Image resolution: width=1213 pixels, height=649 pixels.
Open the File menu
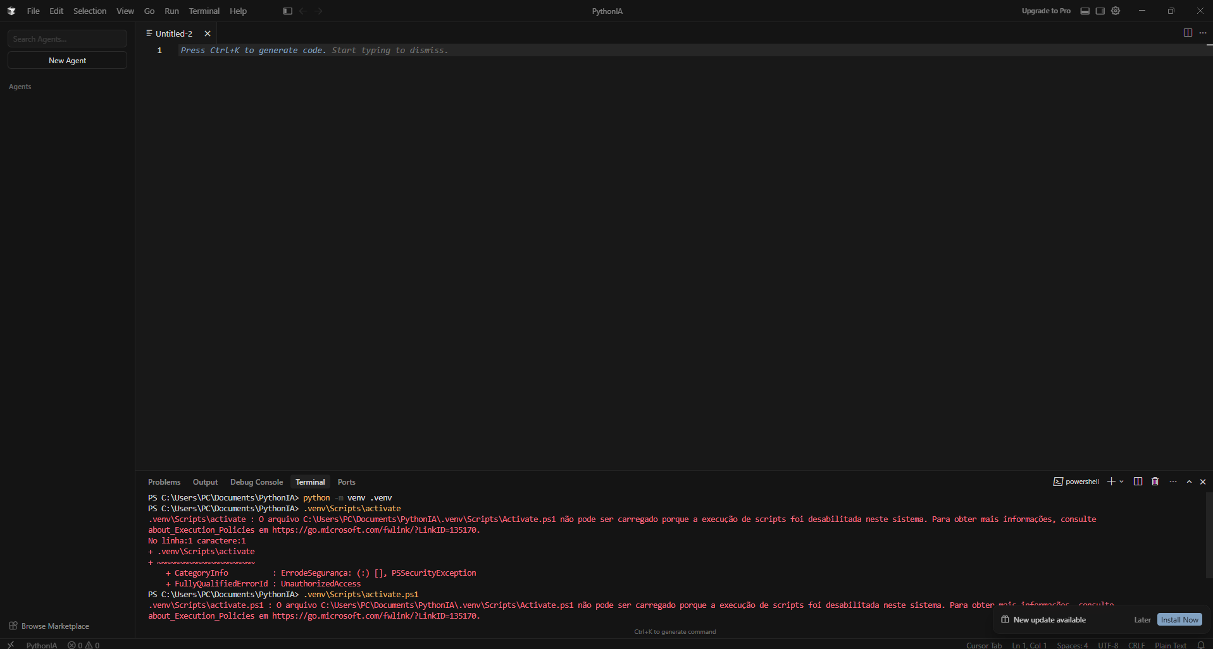[x=34, y=11]
